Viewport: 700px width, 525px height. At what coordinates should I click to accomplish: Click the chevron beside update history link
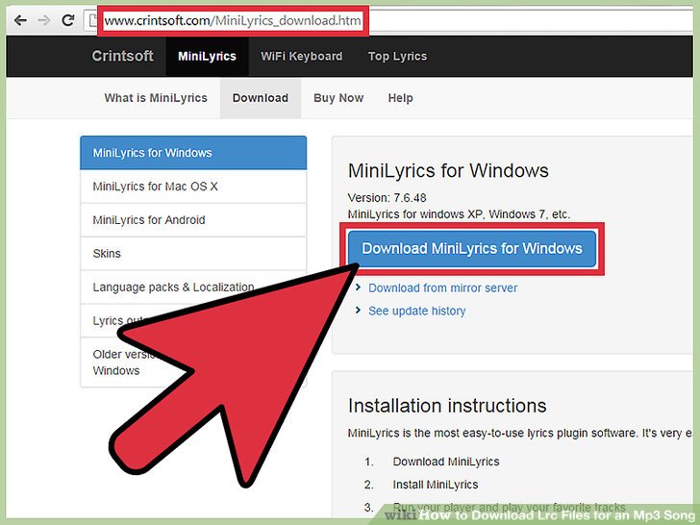pos(358,310)
